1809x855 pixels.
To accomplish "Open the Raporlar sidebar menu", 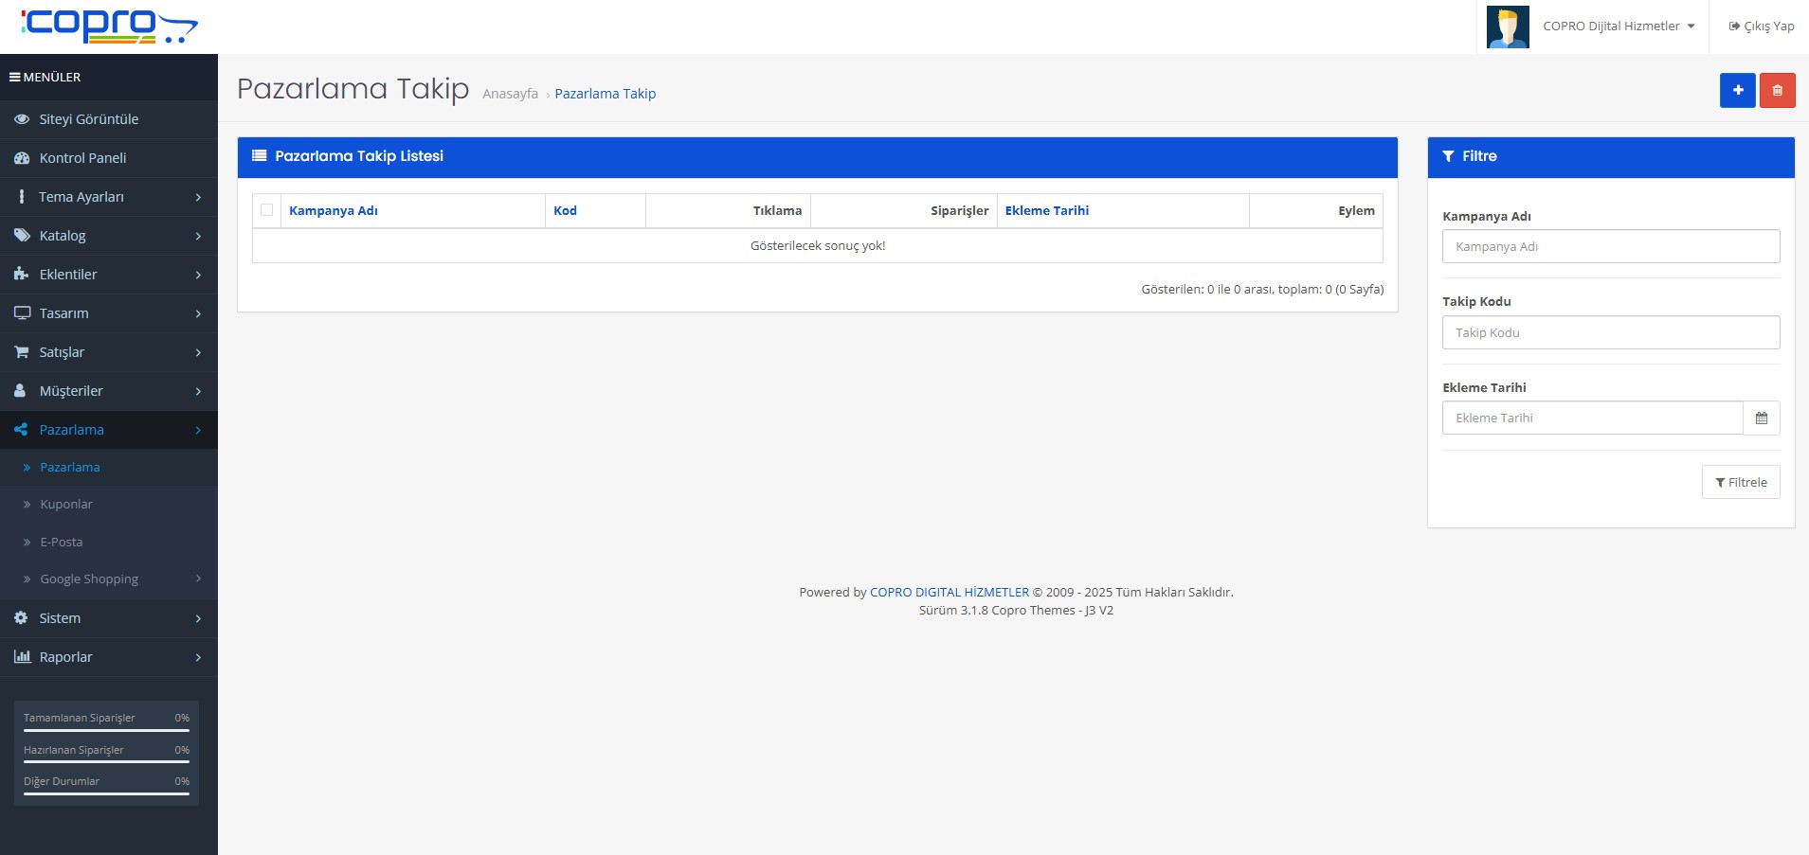I will coord(65,657).
